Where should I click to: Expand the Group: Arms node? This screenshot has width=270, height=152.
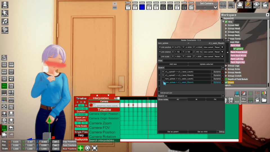(226, 69)
